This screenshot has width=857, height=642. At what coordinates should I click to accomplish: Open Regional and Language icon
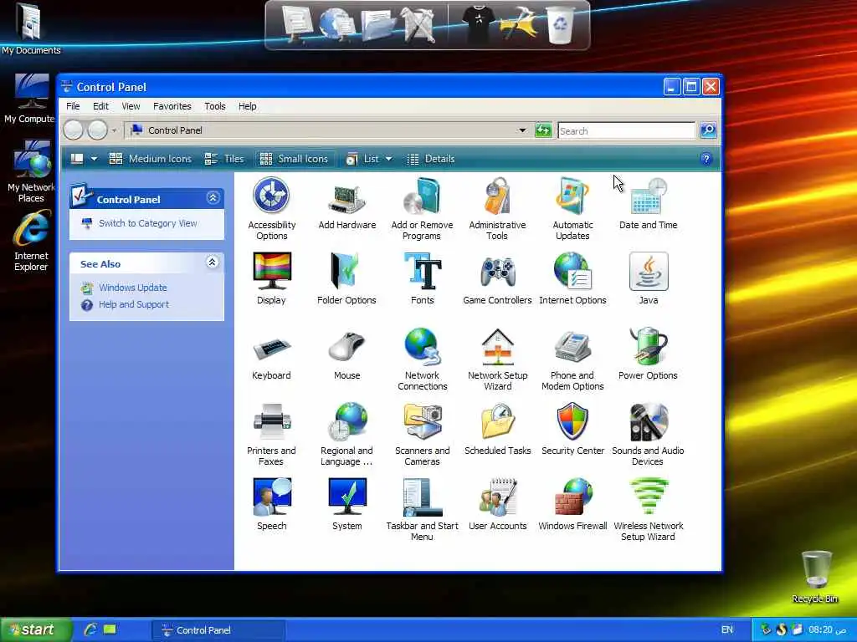point(347,434)
